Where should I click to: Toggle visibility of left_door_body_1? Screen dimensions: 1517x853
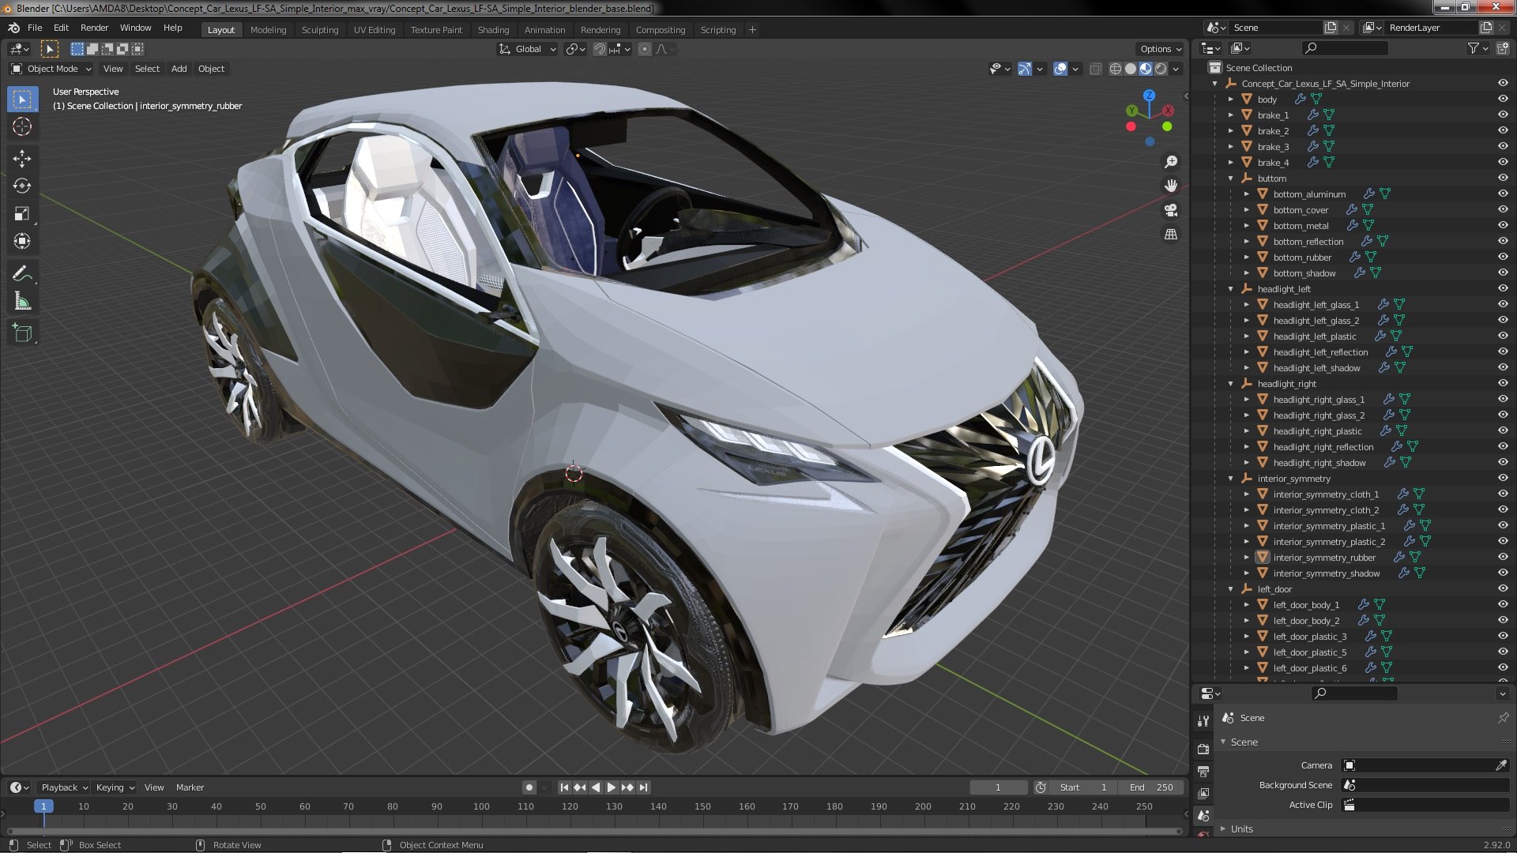point(1503,604)
